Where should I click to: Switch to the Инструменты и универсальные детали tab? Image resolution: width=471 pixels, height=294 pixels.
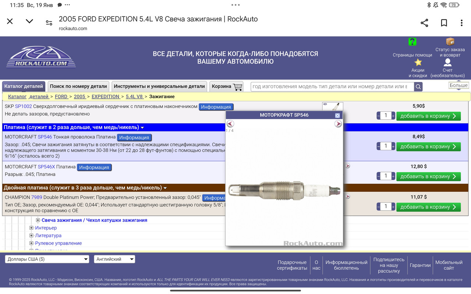[x=160, y=86]
